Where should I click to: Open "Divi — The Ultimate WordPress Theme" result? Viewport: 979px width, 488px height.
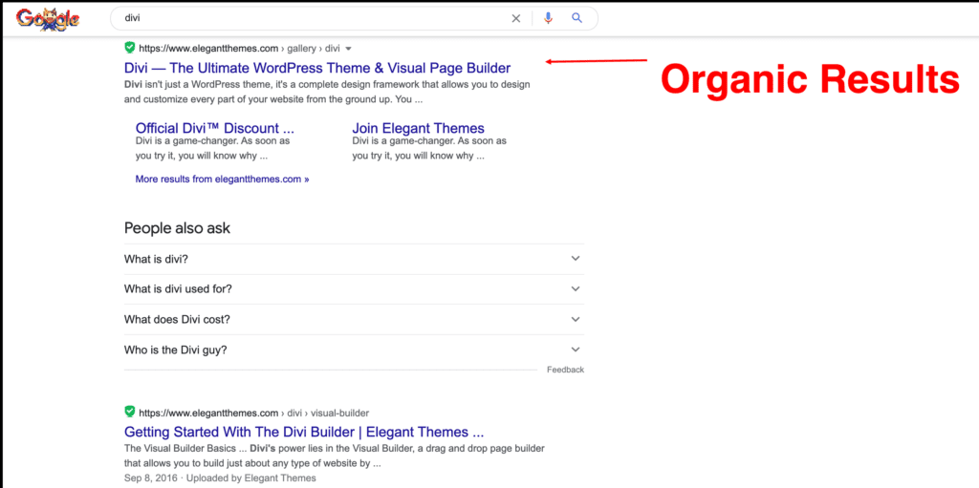tap(317, 68)
